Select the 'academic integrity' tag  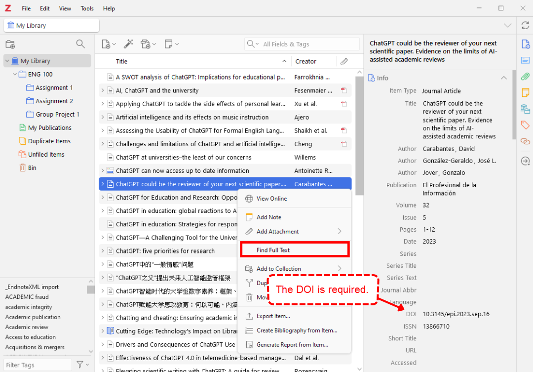click(29, 307)
